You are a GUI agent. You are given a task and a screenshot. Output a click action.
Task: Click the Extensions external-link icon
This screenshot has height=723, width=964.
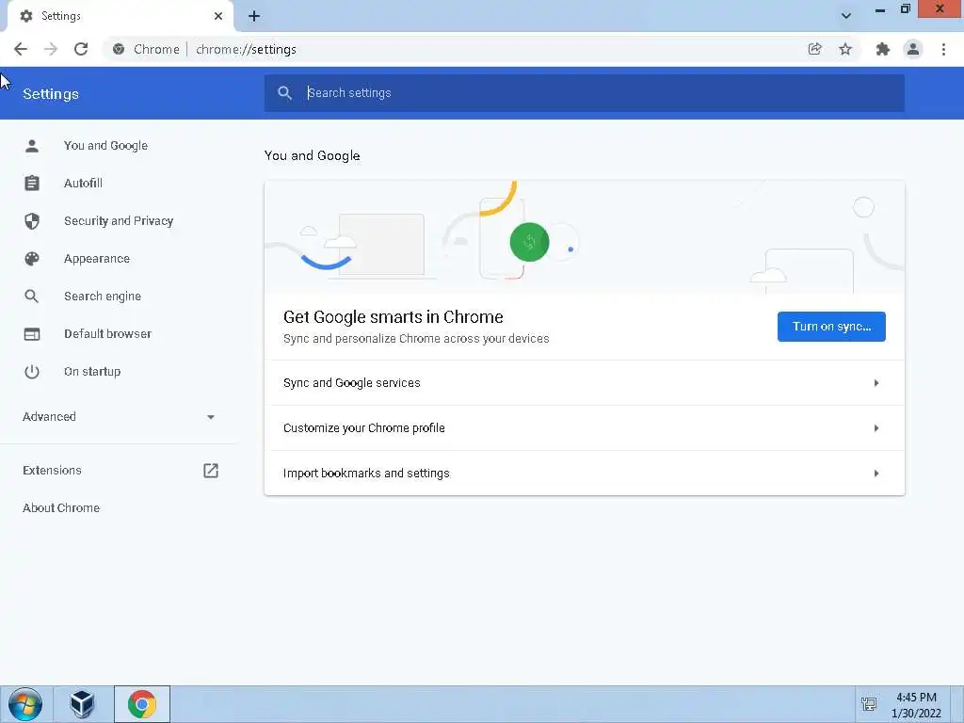(x=211, y=471)
